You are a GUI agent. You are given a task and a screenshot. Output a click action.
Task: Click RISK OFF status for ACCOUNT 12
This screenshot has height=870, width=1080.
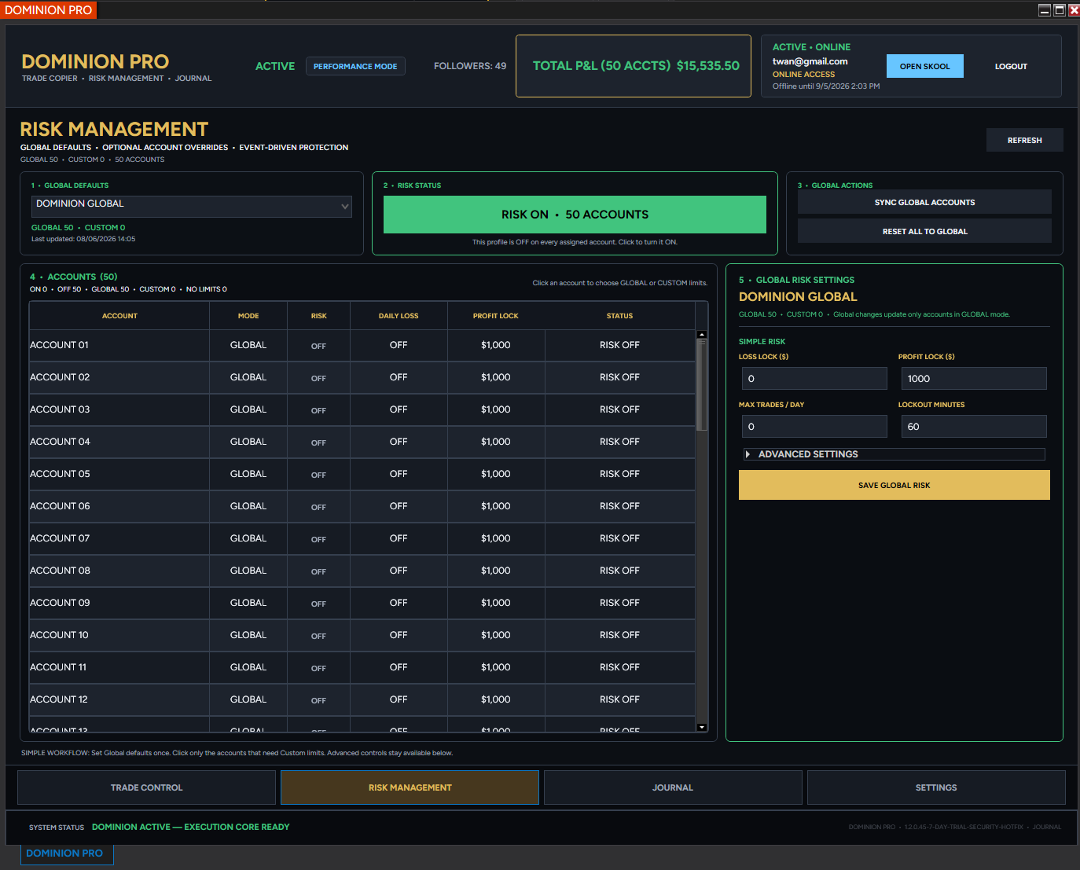click(x=619, y=699)
